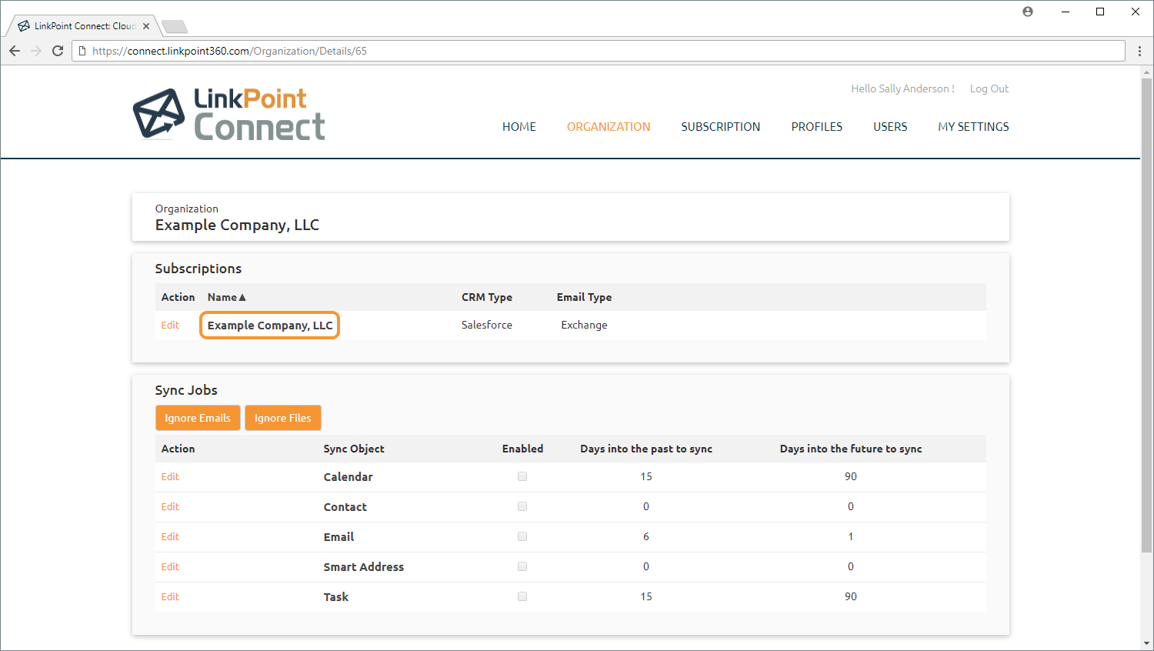Minimize the browser window
The image size is (1154, 651).
pos(1066,12)
